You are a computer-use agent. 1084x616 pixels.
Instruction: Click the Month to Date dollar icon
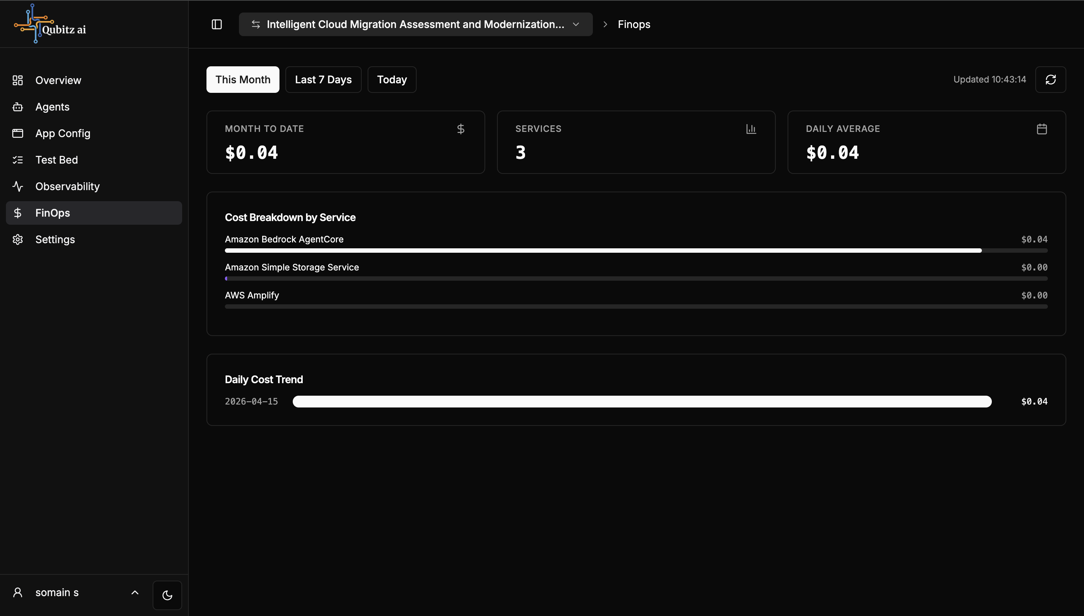[x=461, y=129]
